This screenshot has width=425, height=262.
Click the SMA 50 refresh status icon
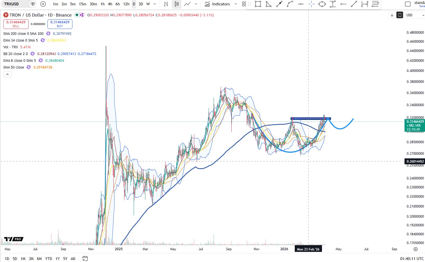[29, 67]
